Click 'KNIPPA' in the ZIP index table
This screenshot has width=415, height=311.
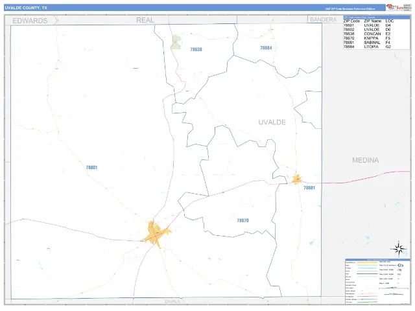pyautogui.click(x=371, y=38)
